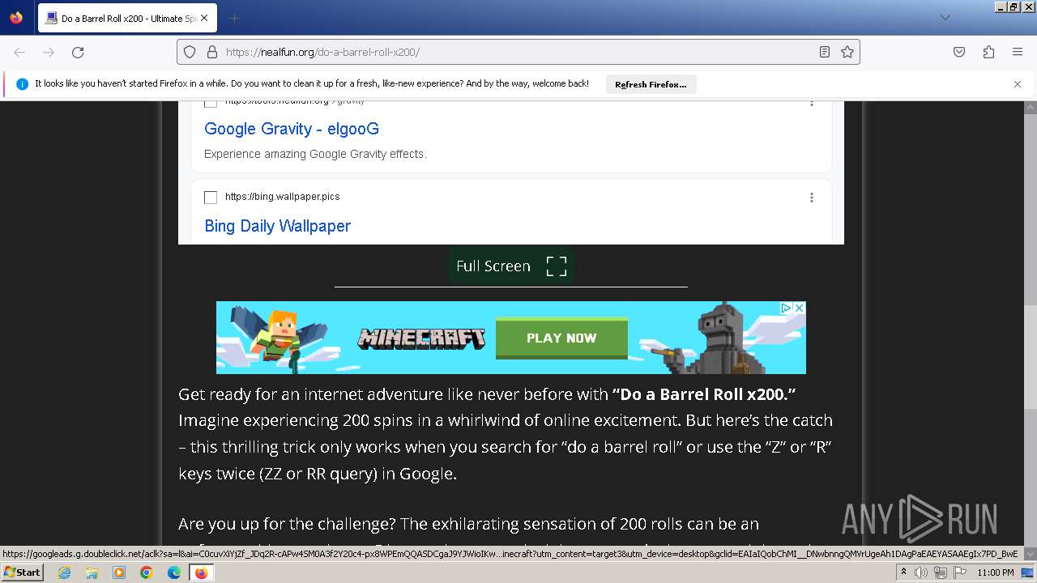Click the Firefox logo in the title bar
Viewport: 1037px width, 583px height.
16,18
